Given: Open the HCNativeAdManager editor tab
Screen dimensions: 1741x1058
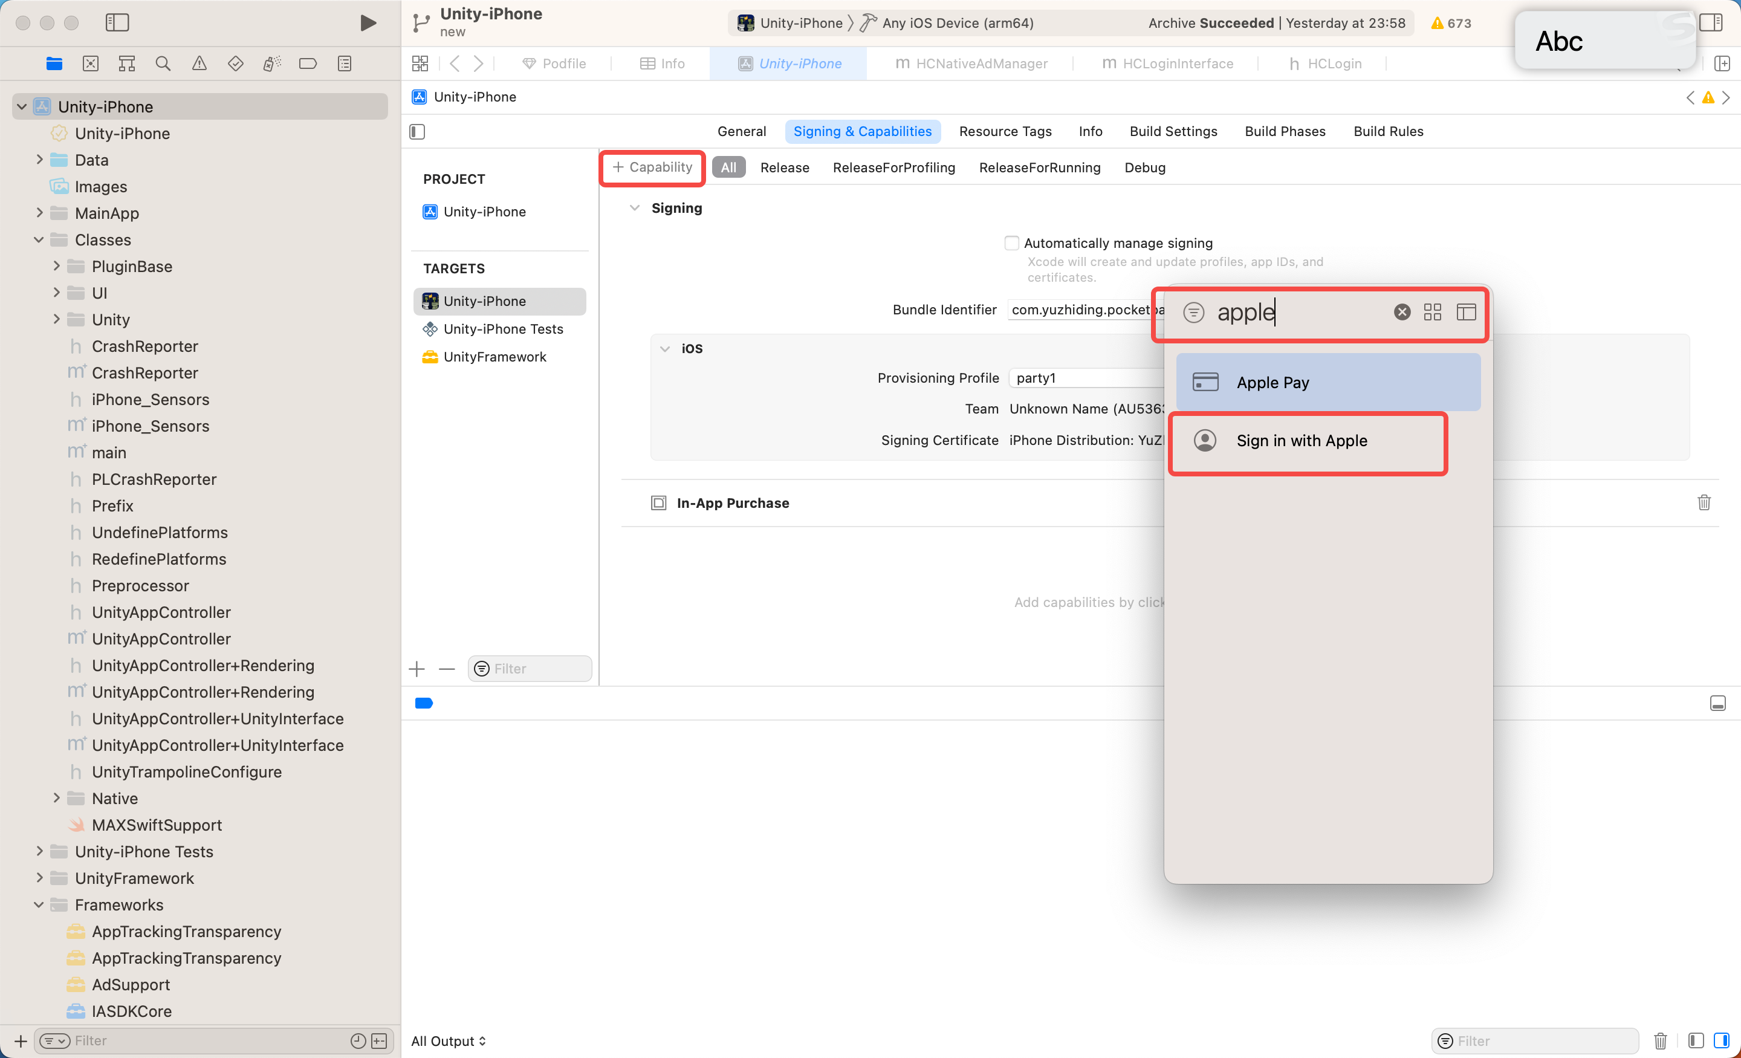Looking at the screenshot, I should 971,63.
